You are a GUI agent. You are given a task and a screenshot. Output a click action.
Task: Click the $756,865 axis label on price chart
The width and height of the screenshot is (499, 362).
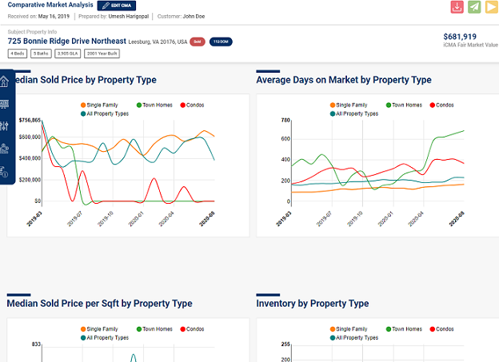[30, 120]
